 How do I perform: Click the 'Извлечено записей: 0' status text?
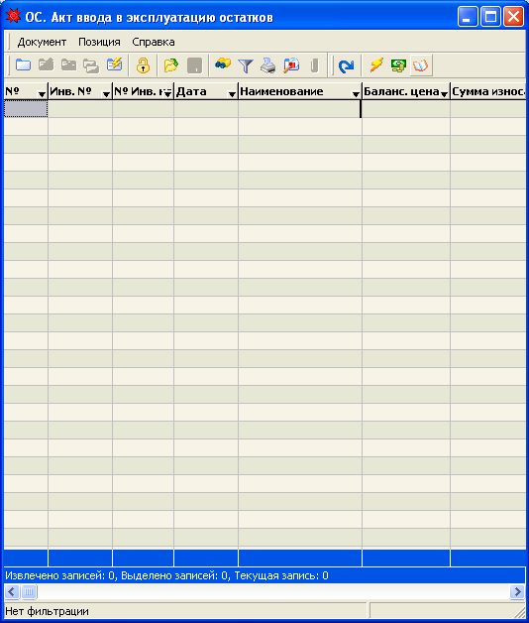[61, 575]
